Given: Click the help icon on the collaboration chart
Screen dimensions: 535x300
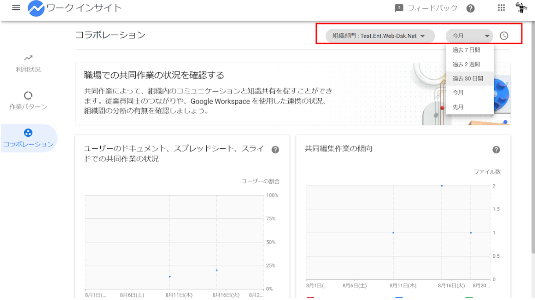Looking at the screenshot, I should (275, 149).
